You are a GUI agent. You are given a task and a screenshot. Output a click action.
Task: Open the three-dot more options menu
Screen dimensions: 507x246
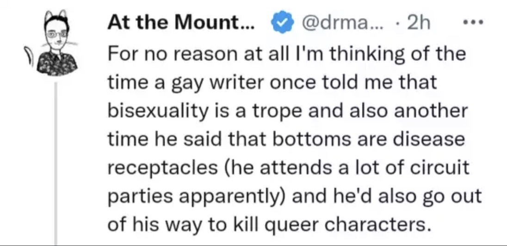(473, 23)
